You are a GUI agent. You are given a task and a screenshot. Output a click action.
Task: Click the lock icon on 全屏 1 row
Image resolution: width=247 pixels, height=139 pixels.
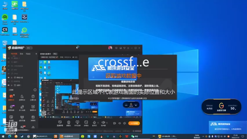tap(12, 85)
